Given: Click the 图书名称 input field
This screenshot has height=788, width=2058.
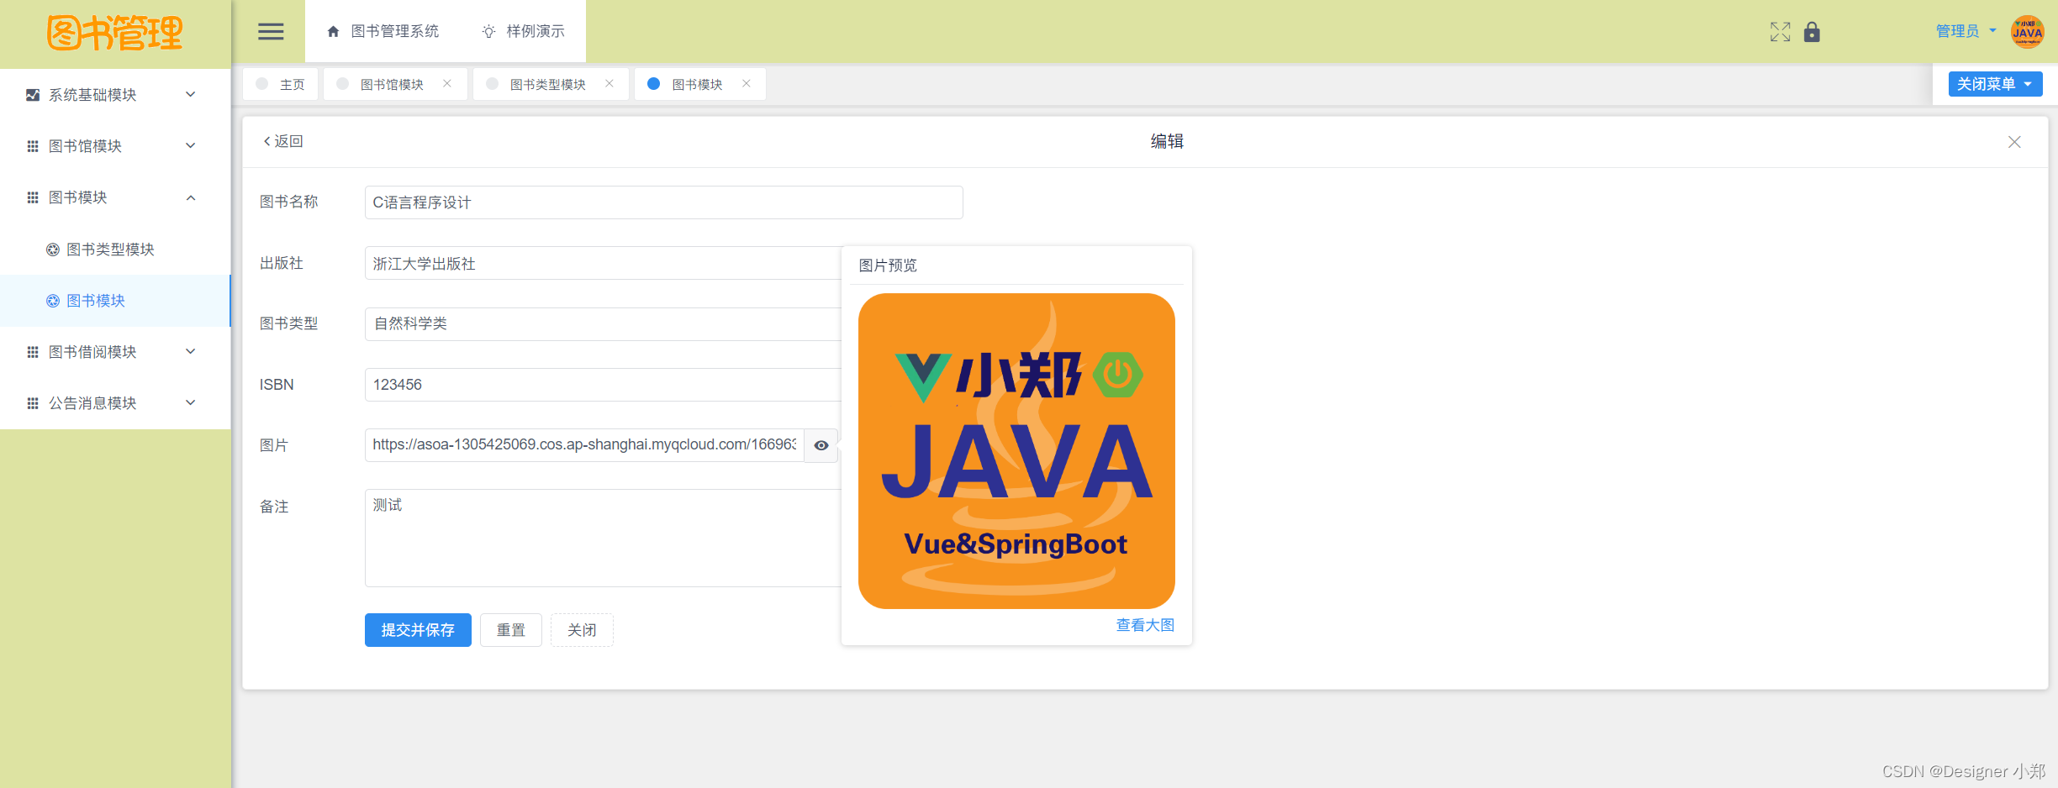Looking at the screenshot, I should [x=663, y=202].
